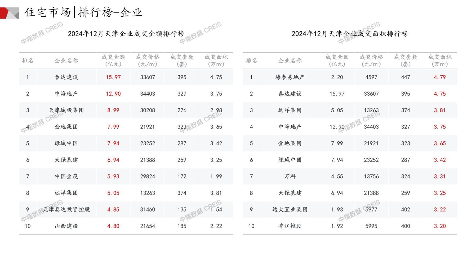Click the slide title 住宅市场|排行榜-企业
476x267 pixels.
83,12
